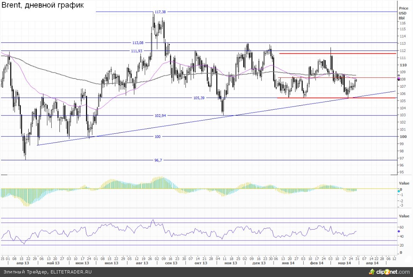Viewport: 413px width, 277px height.
Task: Click the 'авг 13' month label on time axis
Action: (142, 263)
